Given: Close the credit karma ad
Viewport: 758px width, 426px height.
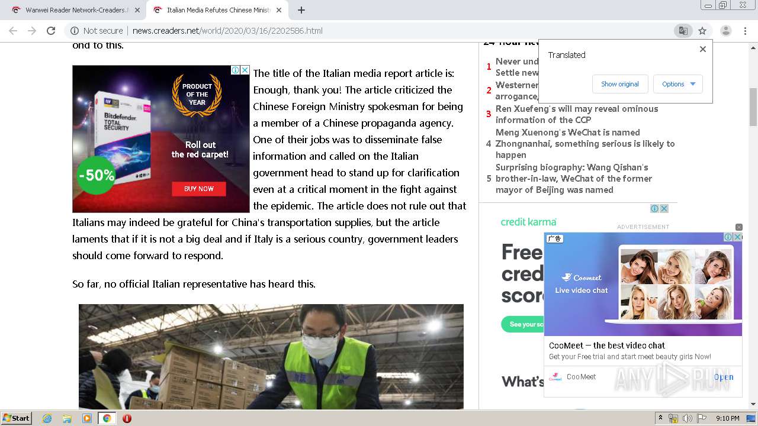Looking at the screenshot, I should pyautogui.click(x=664, y=208).
